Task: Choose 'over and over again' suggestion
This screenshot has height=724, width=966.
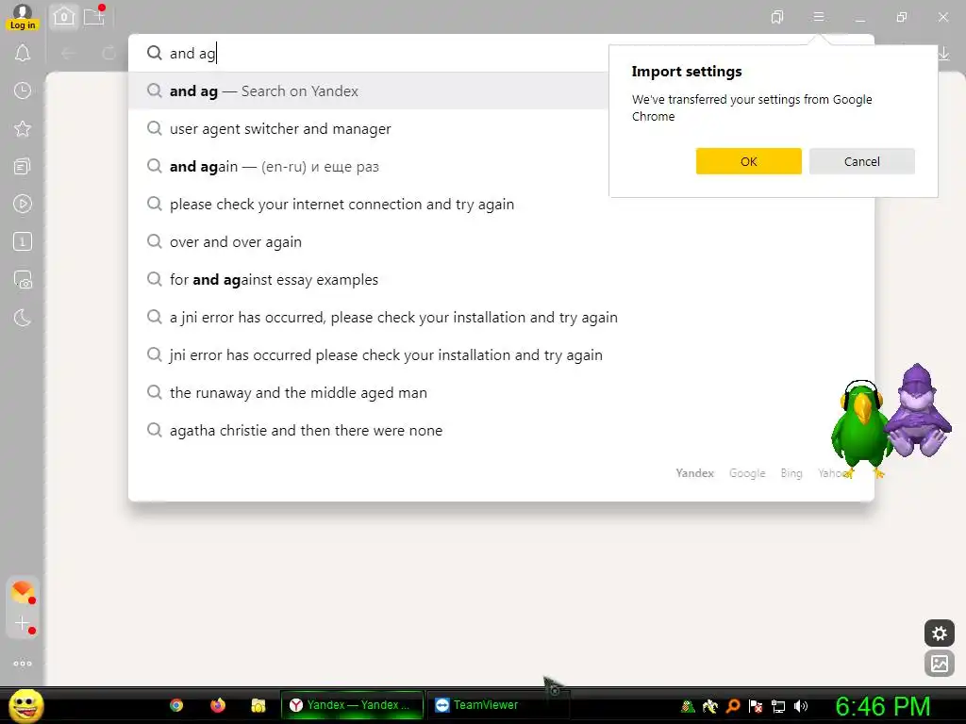Action: click(x=501, y=242)
